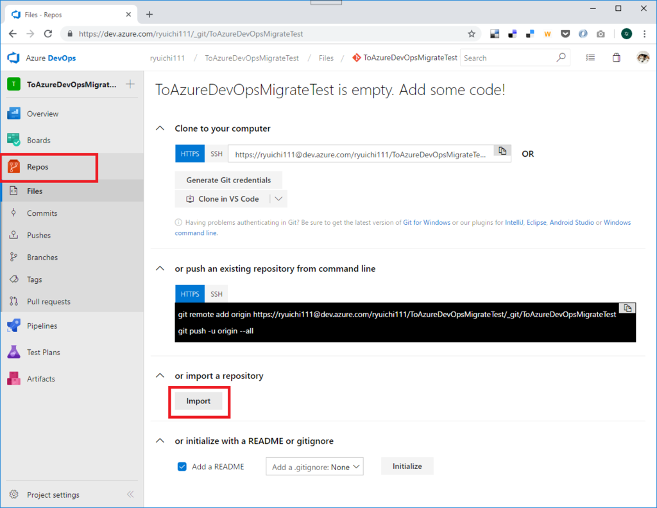Click the Initialize button

pos(407,466)
